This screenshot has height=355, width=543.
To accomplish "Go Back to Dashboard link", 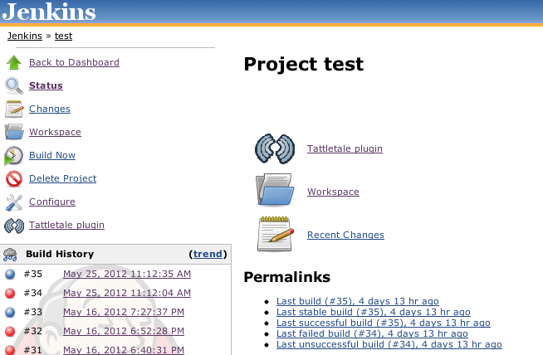I will point(74,62).
